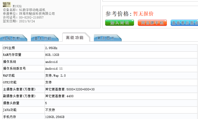This screenshot has height=119, width=198.
Task: Click the blue 查看售后服务 button
Action: pos(185,23)
